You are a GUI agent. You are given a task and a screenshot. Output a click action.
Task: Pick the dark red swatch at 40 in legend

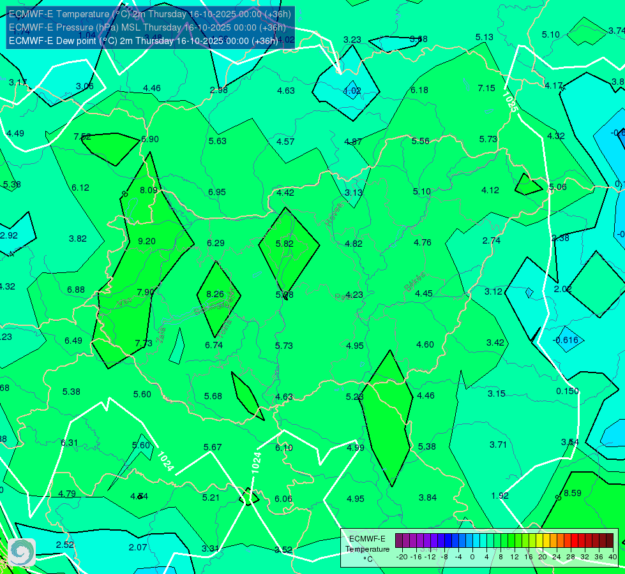click(610, 541)
